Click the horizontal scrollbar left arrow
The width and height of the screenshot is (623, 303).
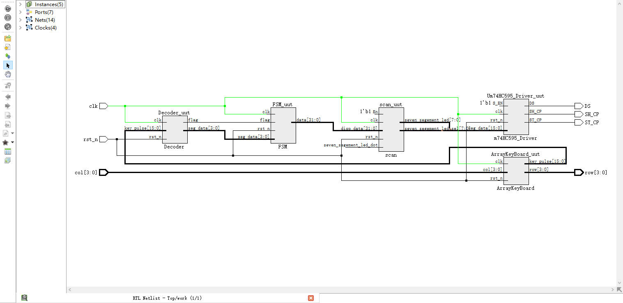70,289
